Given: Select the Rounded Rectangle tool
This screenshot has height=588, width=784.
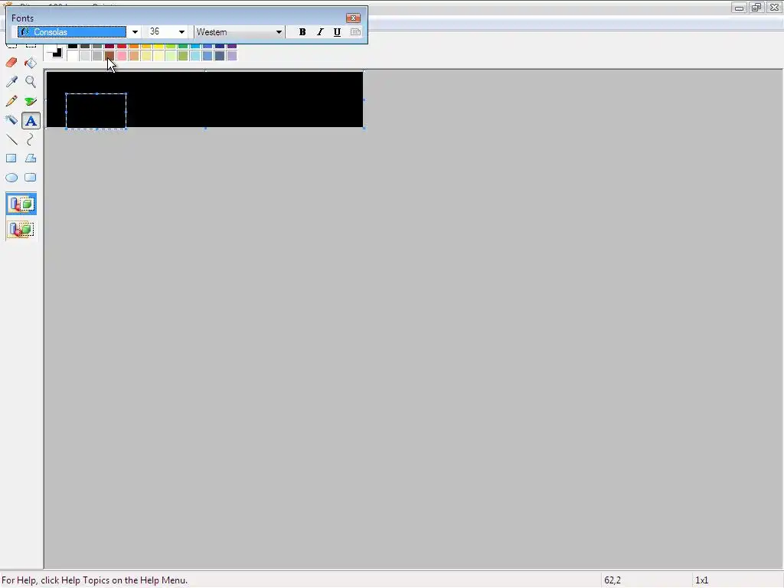Looking at the screenshot, I should [31, 178].
